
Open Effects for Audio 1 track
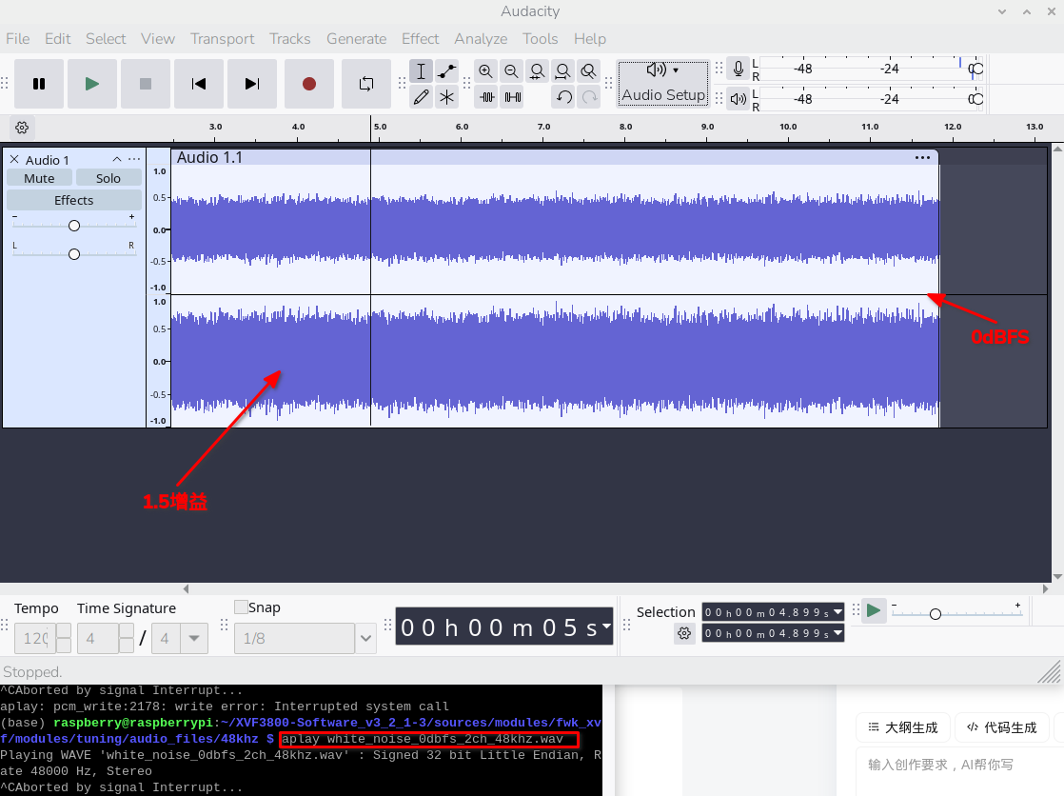tap(74, 200)
